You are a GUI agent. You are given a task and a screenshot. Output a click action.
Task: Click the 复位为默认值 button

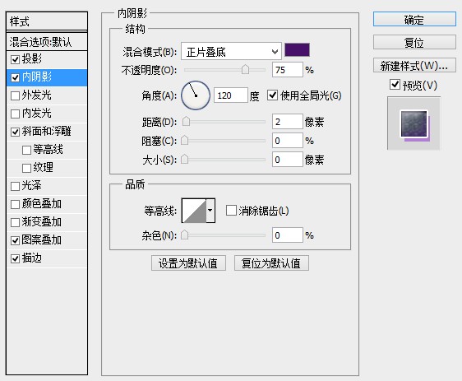(x=271, y=263)
